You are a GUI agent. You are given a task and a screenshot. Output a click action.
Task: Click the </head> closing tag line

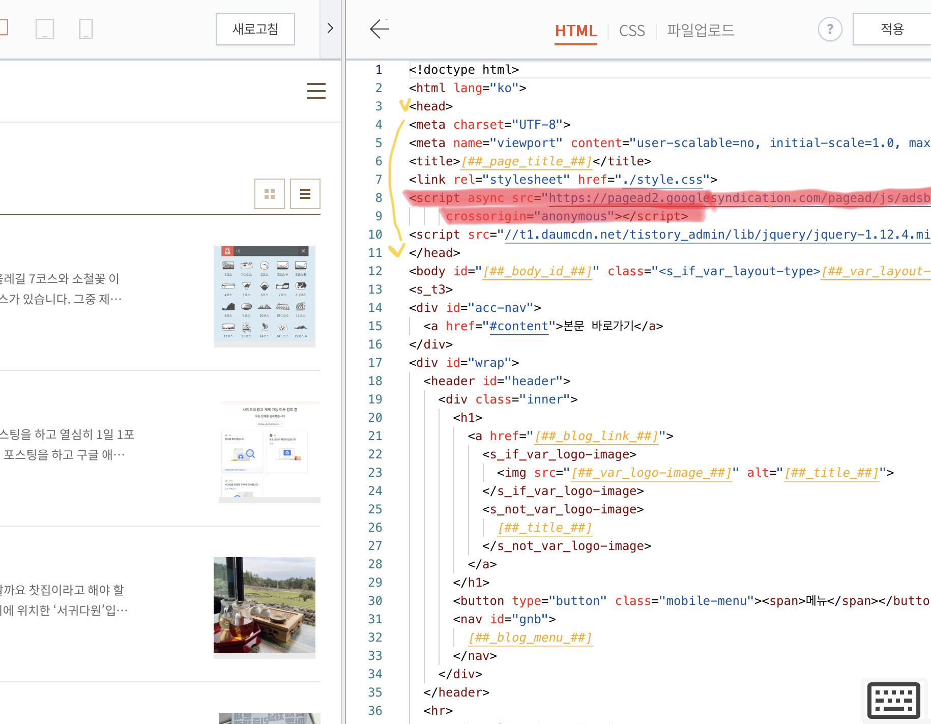[434, 253]
